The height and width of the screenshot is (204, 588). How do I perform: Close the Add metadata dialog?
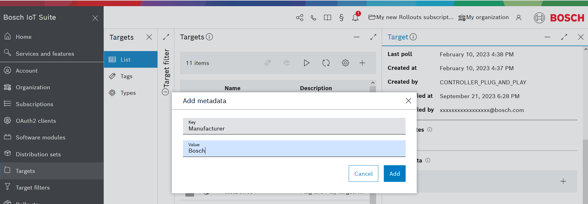(x=408, y=101)
